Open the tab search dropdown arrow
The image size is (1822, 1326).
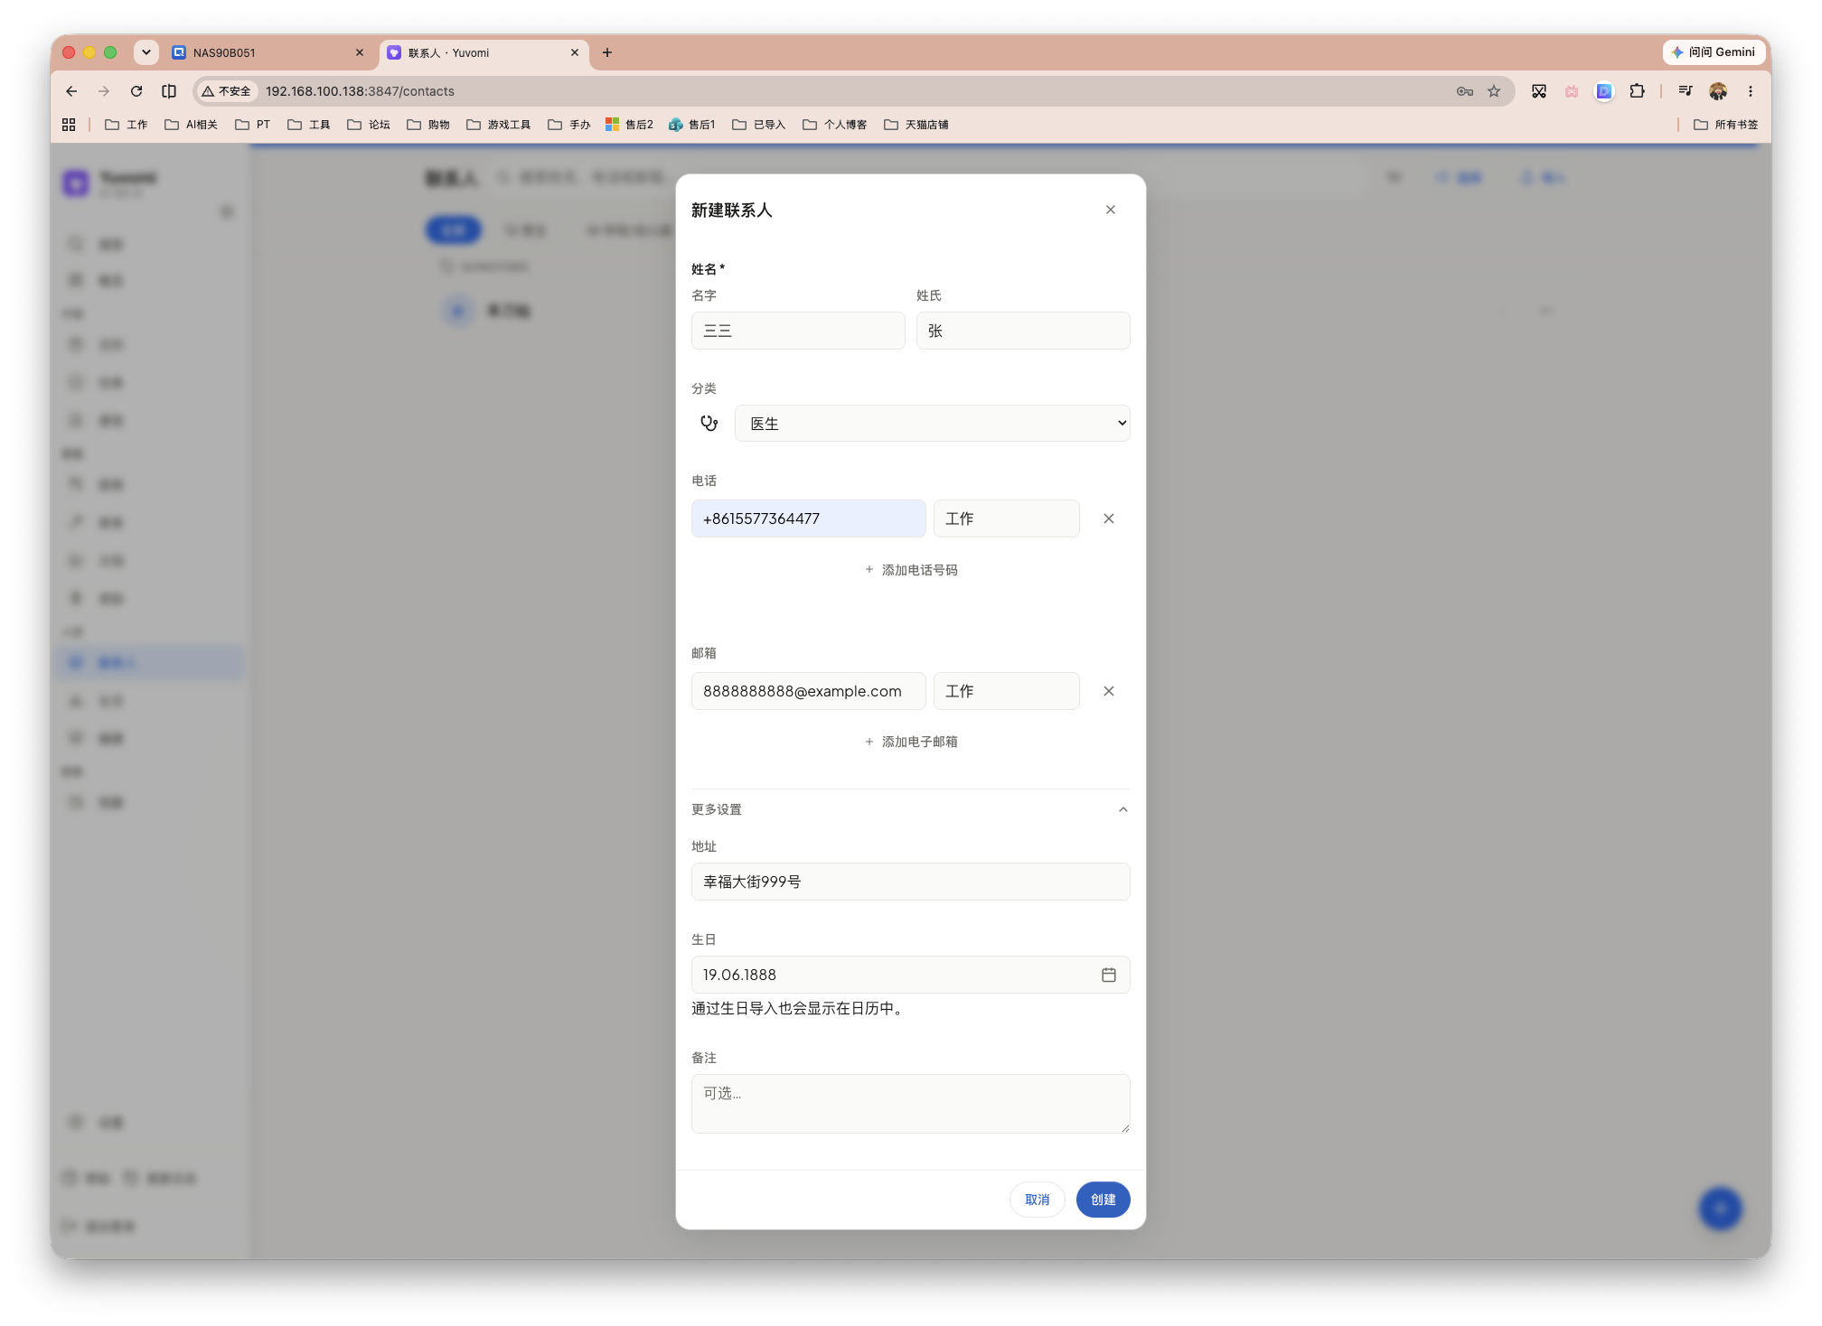tap(146, 52)
